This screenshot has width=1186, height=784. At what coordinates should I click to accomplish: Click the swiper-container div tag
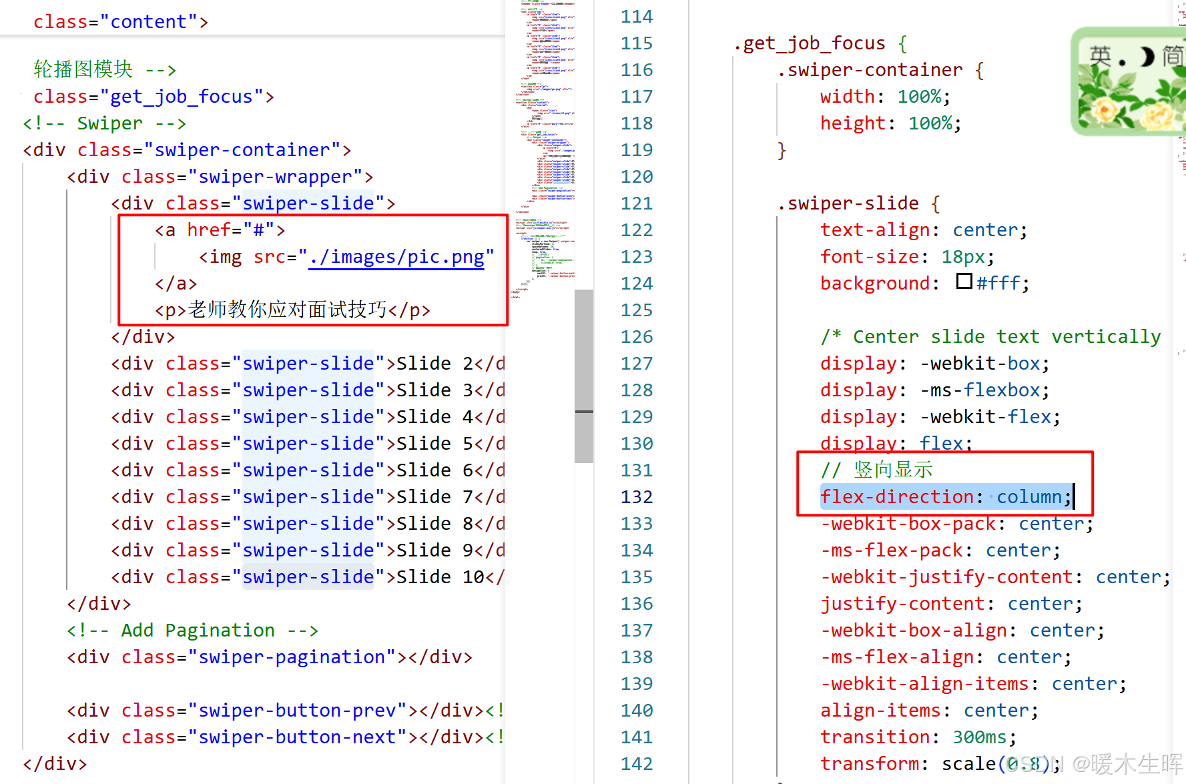point(187,150)
